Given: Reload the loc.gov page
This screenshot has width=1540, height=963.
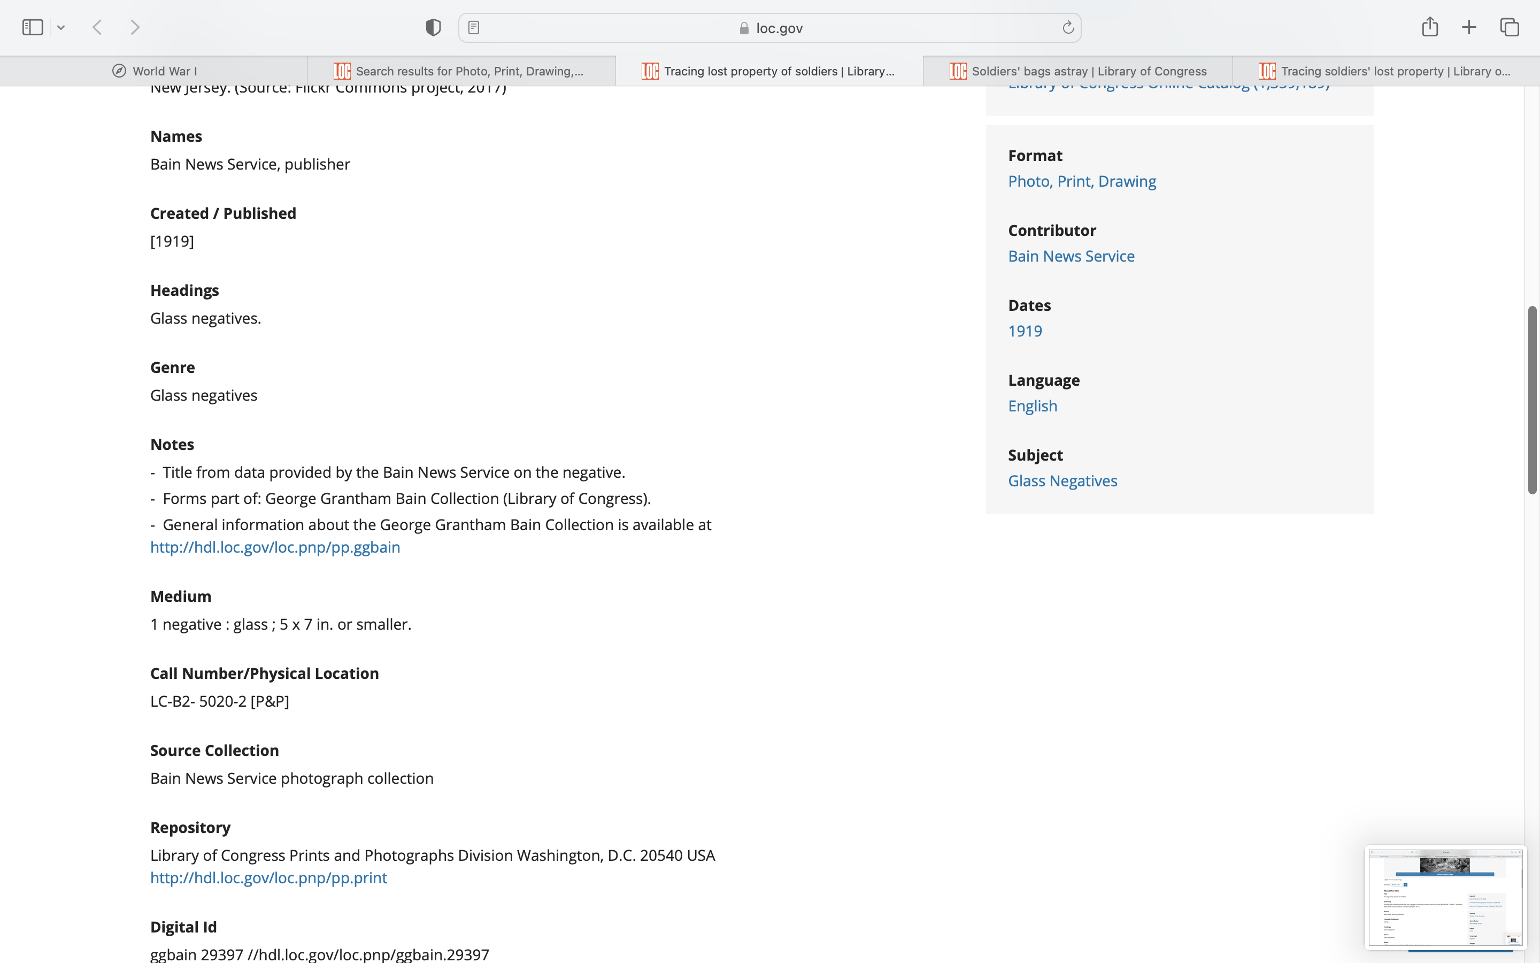Looking at the screenshot, I should pyautogui.click(x=1068, y=27).
